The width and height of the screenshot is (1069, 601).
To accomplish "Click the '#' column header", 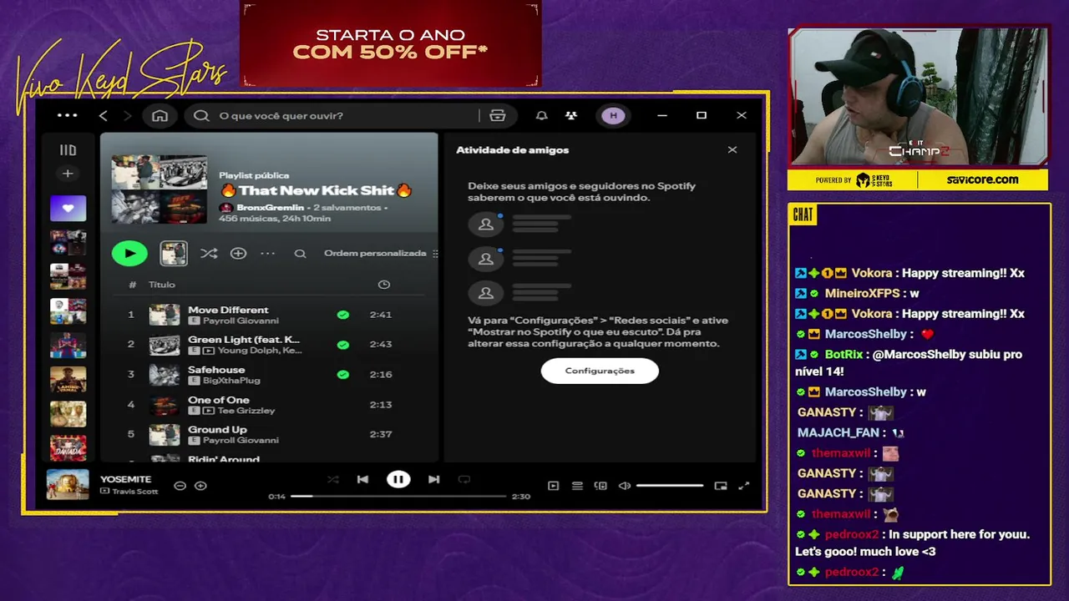I will click(x=132, y=285).
